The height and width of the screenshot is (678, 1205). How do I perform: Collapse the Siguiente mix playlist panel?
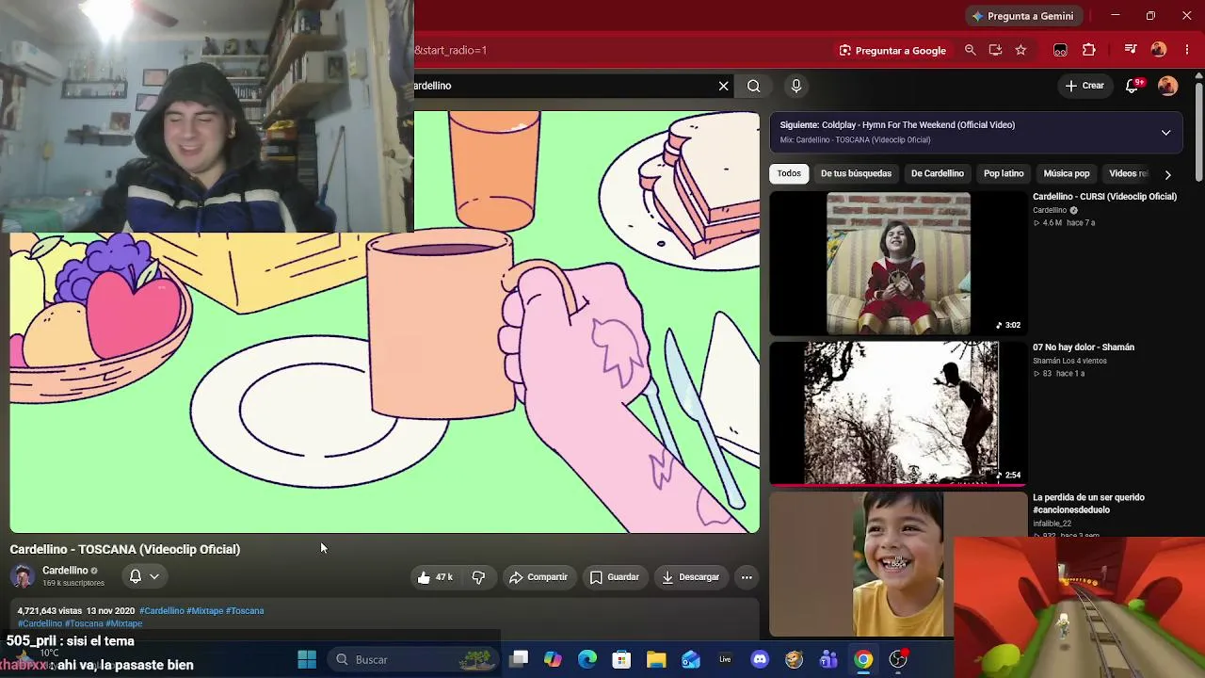[1165, 133]
